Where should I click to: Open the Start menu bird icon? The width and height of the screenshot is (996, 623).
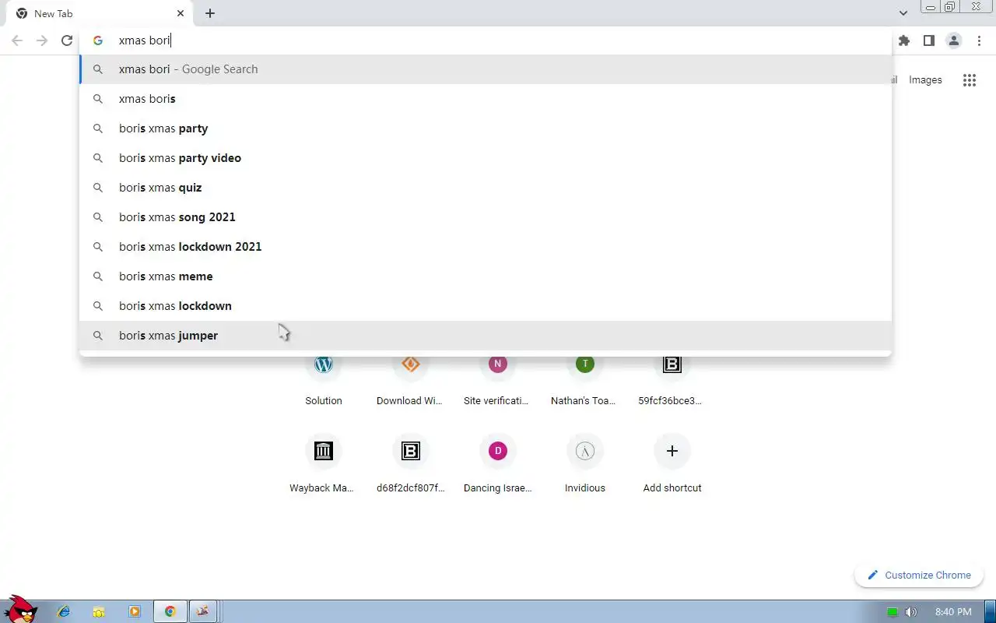22,611
